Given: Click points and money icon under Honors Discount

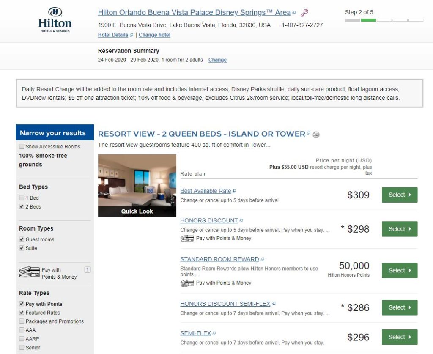Looking at the screenshot, I should pyautogui.click(x=187, y=239).
